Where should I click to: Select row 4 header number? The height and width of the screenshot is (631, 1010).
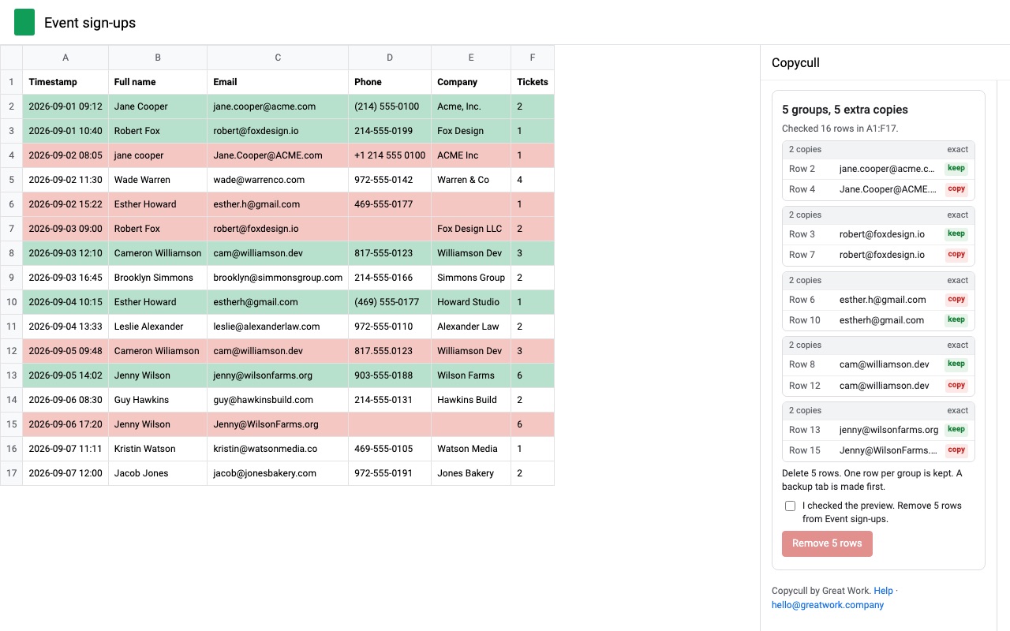click(x=12, y=155)
